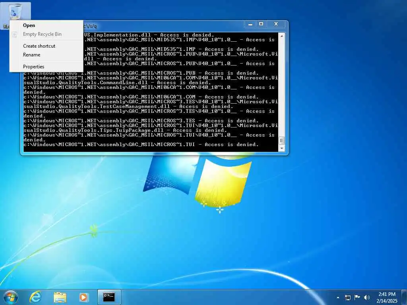
Task: Click the console scrollbar up arrow
Action: click(282, 35)
